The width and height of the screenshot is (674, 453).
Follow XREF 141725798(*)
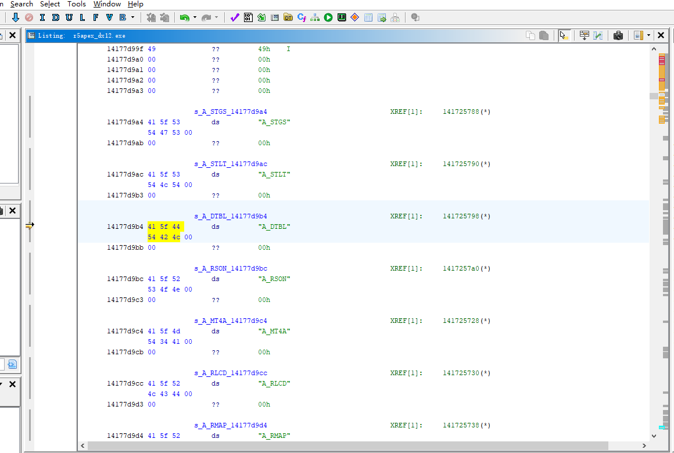point(467,216)
